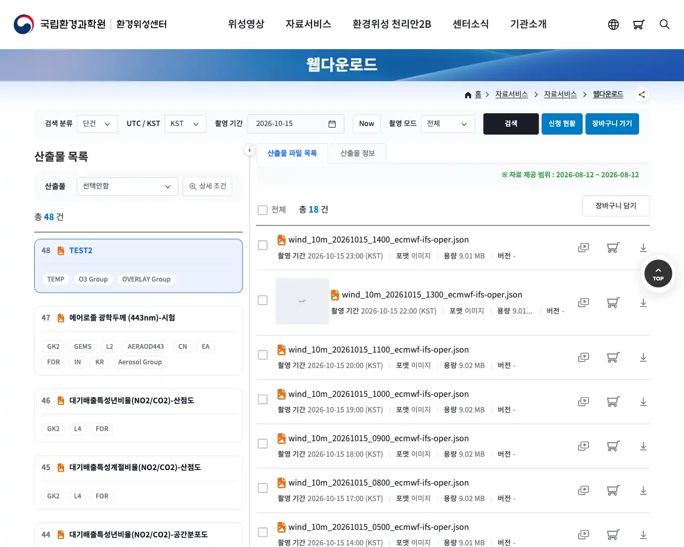Download wind_10m_20261015_1400 file
The image size is (684, 547).
[643, 248]
